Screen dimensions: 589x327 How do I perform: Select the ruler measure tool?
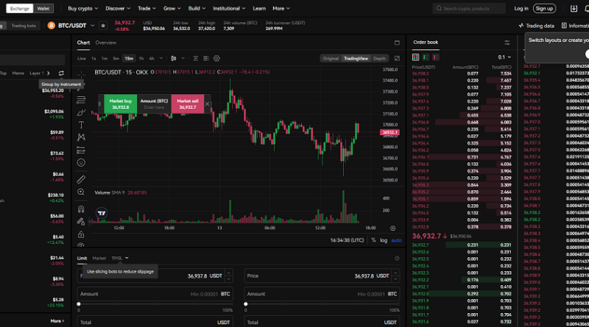click(81, 179)
